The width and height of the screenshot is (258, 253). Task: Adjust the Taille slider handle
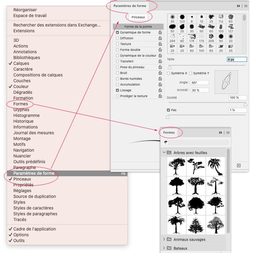(170, 67)
